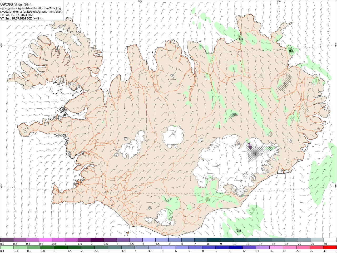Screen dimensions: 337x253
Task: Click the pale grey 25 swatch in upper scale
Action: click(317, 240)
